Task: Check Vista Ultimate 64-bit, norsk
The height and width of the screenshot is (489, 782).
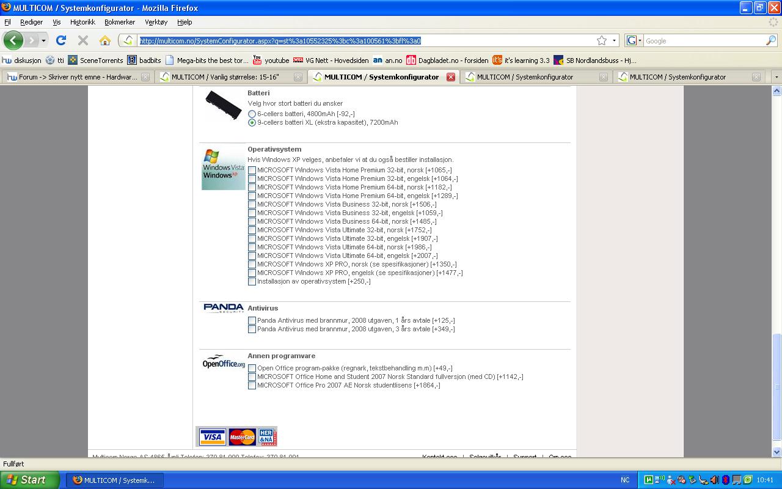Action: tap(252, 247)
